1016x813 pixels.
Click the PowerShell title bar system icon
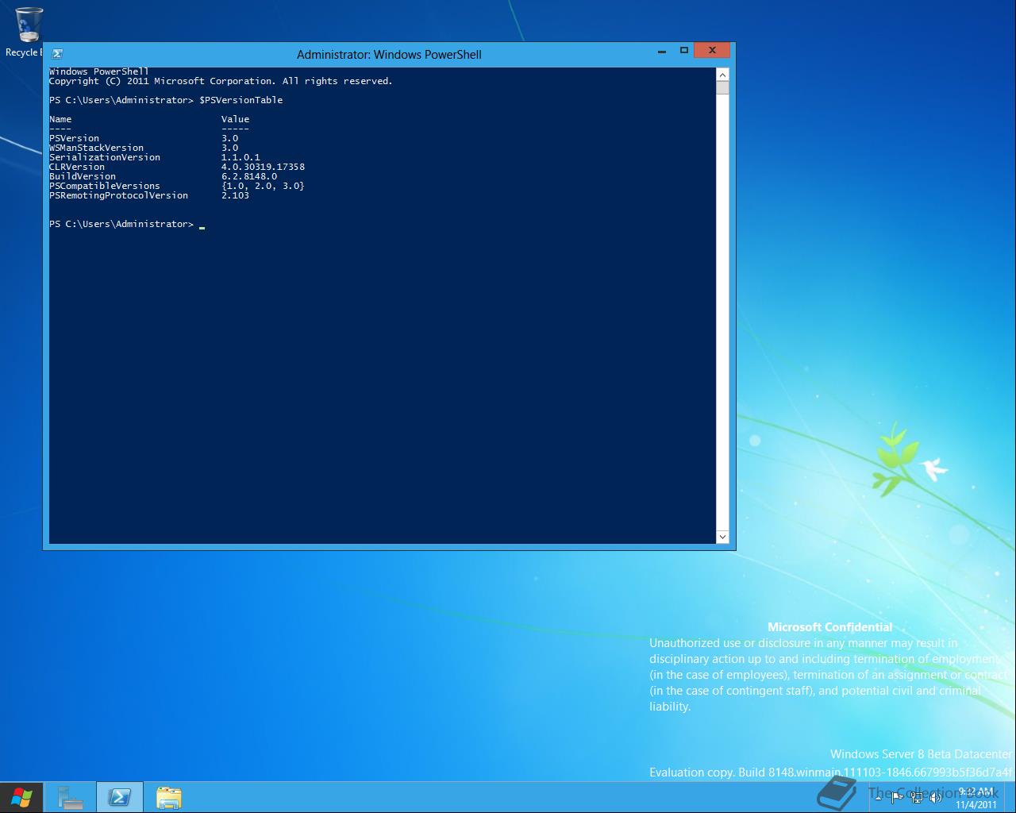57,54
